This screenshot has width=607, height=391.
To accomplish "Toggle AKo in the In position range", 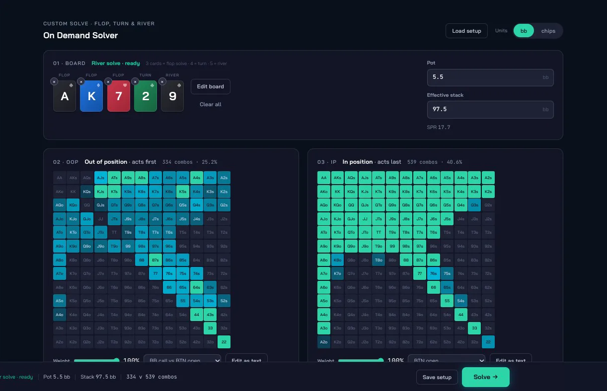I will click(324, 192).
